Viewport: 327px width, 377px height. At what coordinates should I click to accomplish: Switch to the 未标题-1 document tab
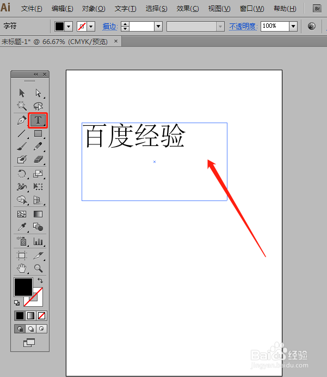[x=54, y=42]
